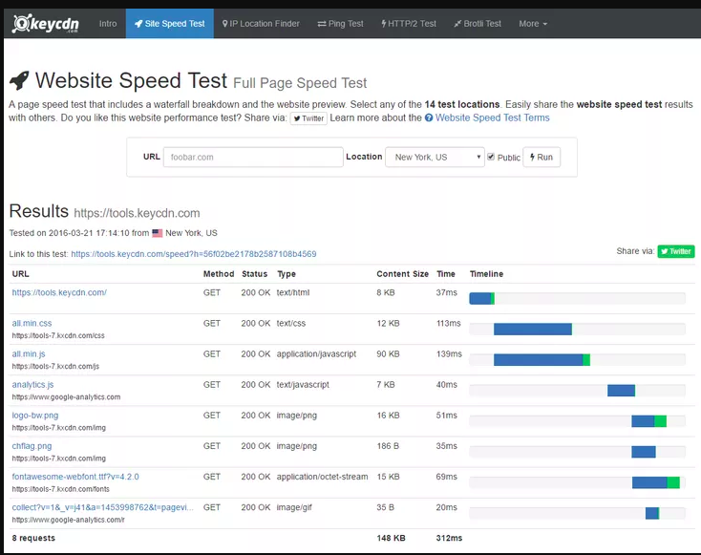Open the link to this test URL
The width and height of the screenshot is (701, 555).
coord(194,254)
